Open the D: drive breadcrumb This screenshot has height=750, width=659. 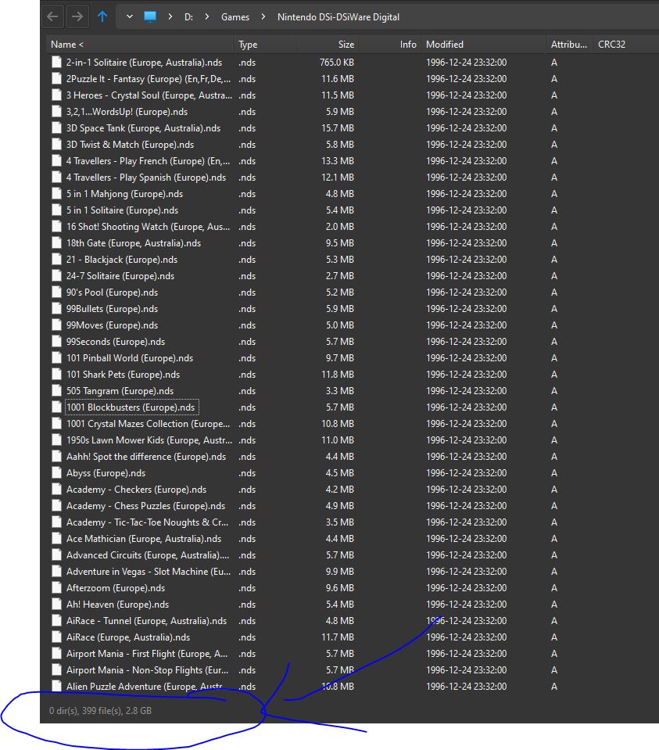click(x=189, y=17)
